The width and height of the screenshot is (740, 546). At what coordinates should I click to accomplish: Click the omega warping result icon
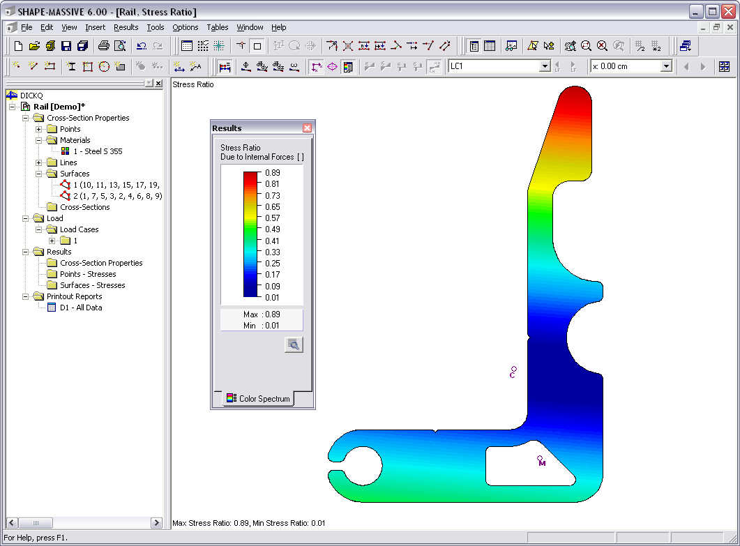point(294,66)
